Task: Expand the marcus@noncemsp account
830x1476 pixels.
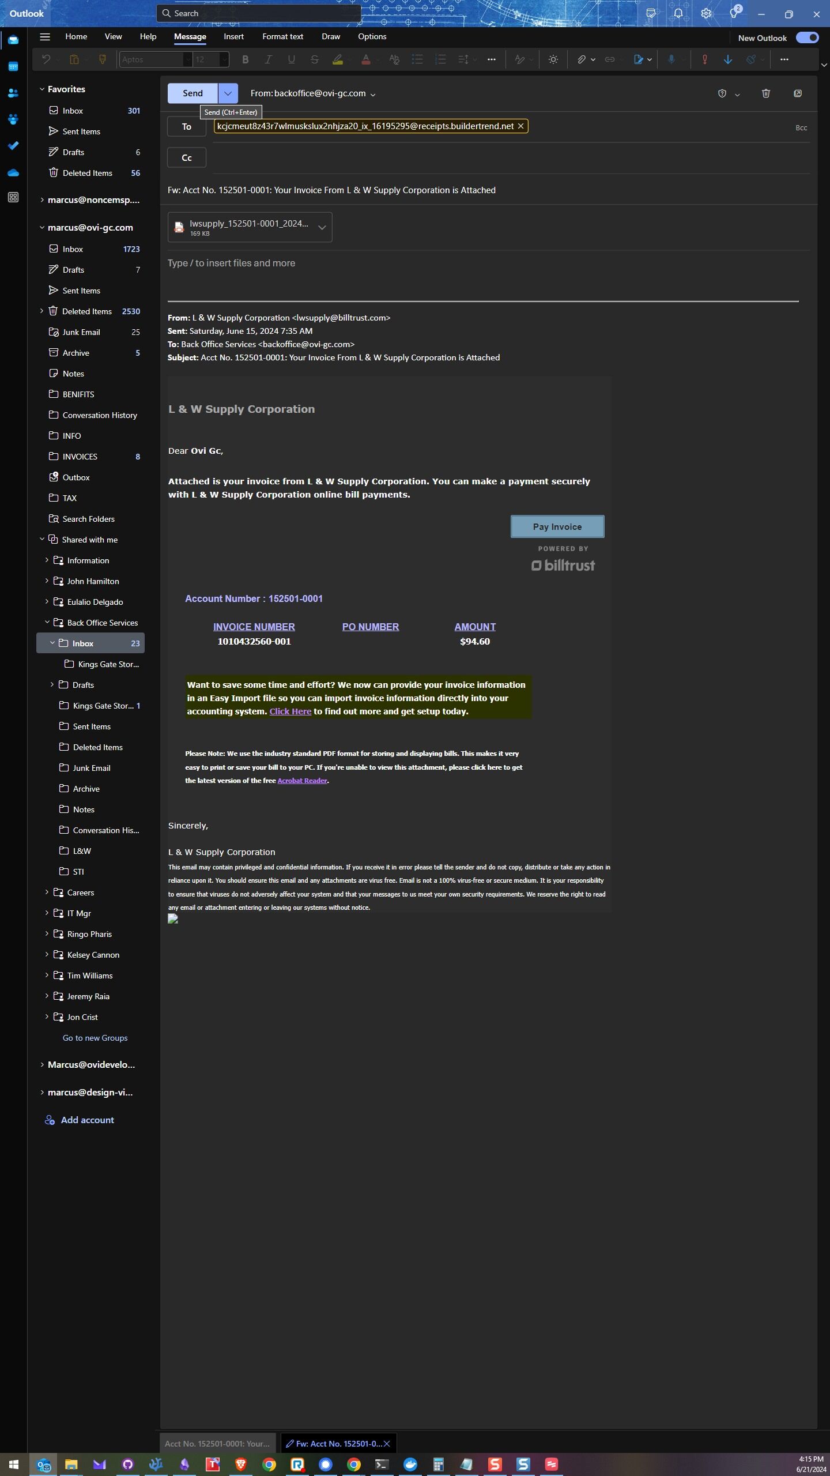Action: [42, 200]
